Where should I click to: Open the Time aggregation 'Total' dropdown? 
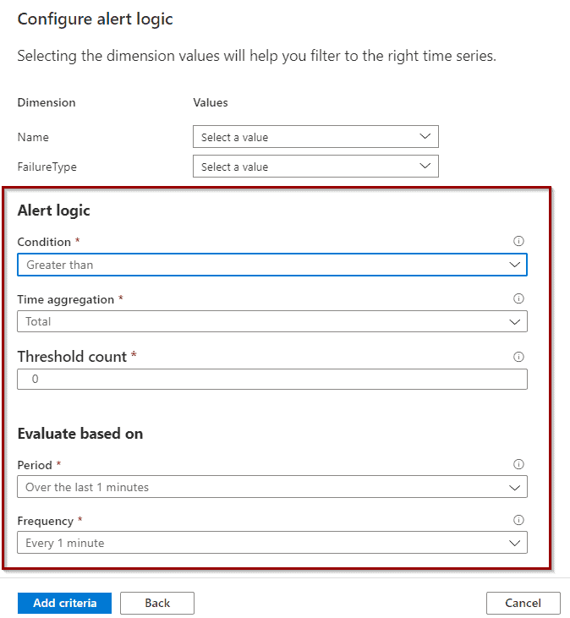[x=272, y=321]
